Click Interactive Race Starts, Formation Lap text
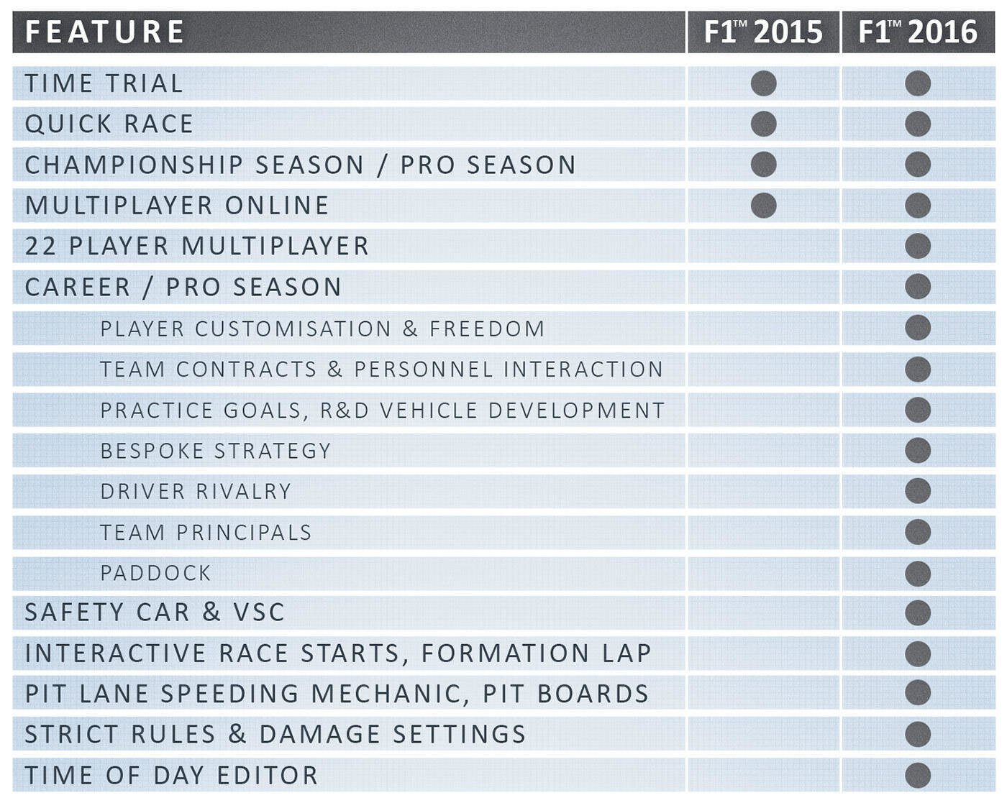Image resolution: width=1007 pixels, height=803 pixels. click(338, 653)
